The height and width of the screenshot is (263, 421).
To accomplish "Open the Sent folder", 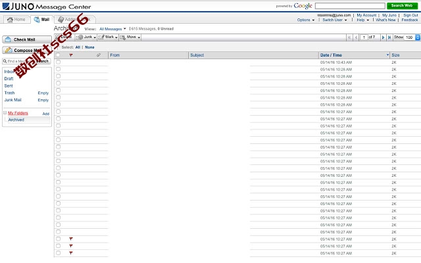I will coord(9,85).
